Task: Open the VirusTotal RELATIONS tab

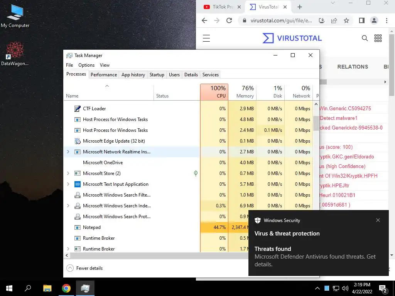Action: (353, 67)
